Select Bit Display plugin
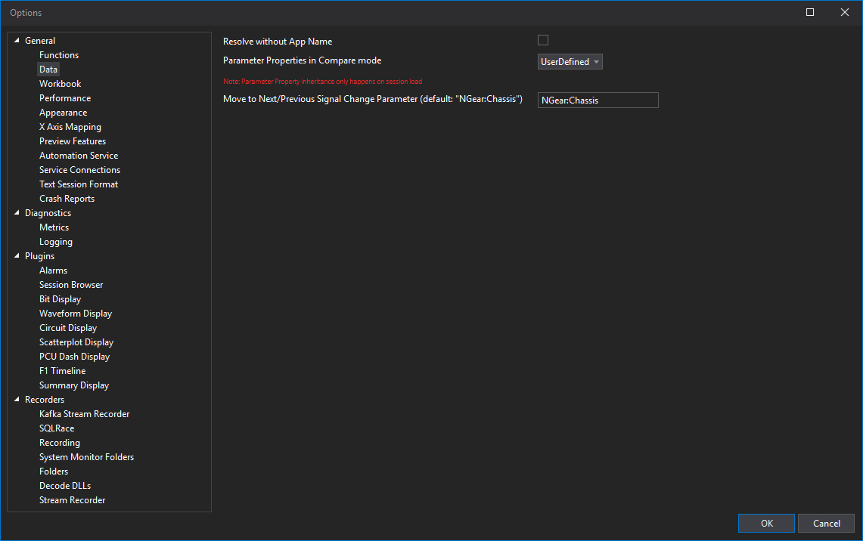This screenshot has width=863, height=541. coord(60,299)
